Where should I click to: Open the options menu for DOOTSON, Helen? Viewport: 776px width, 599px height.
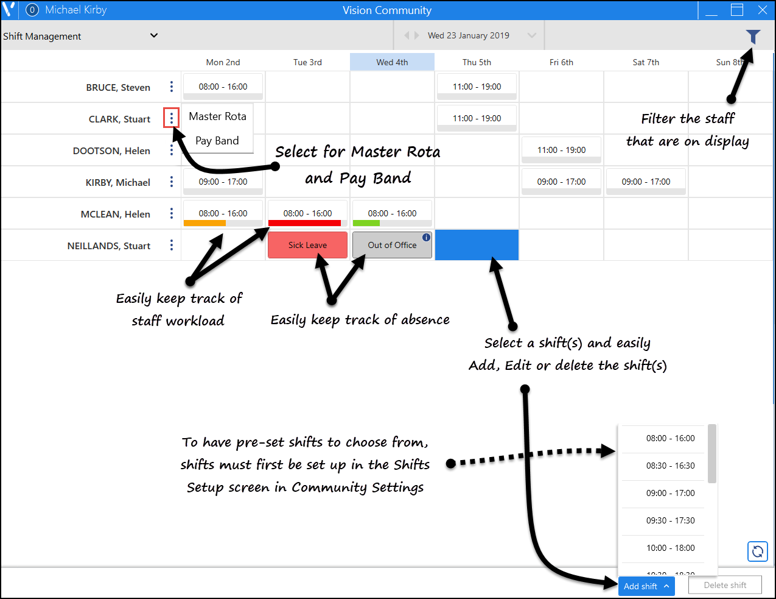(x=172, y=150)
